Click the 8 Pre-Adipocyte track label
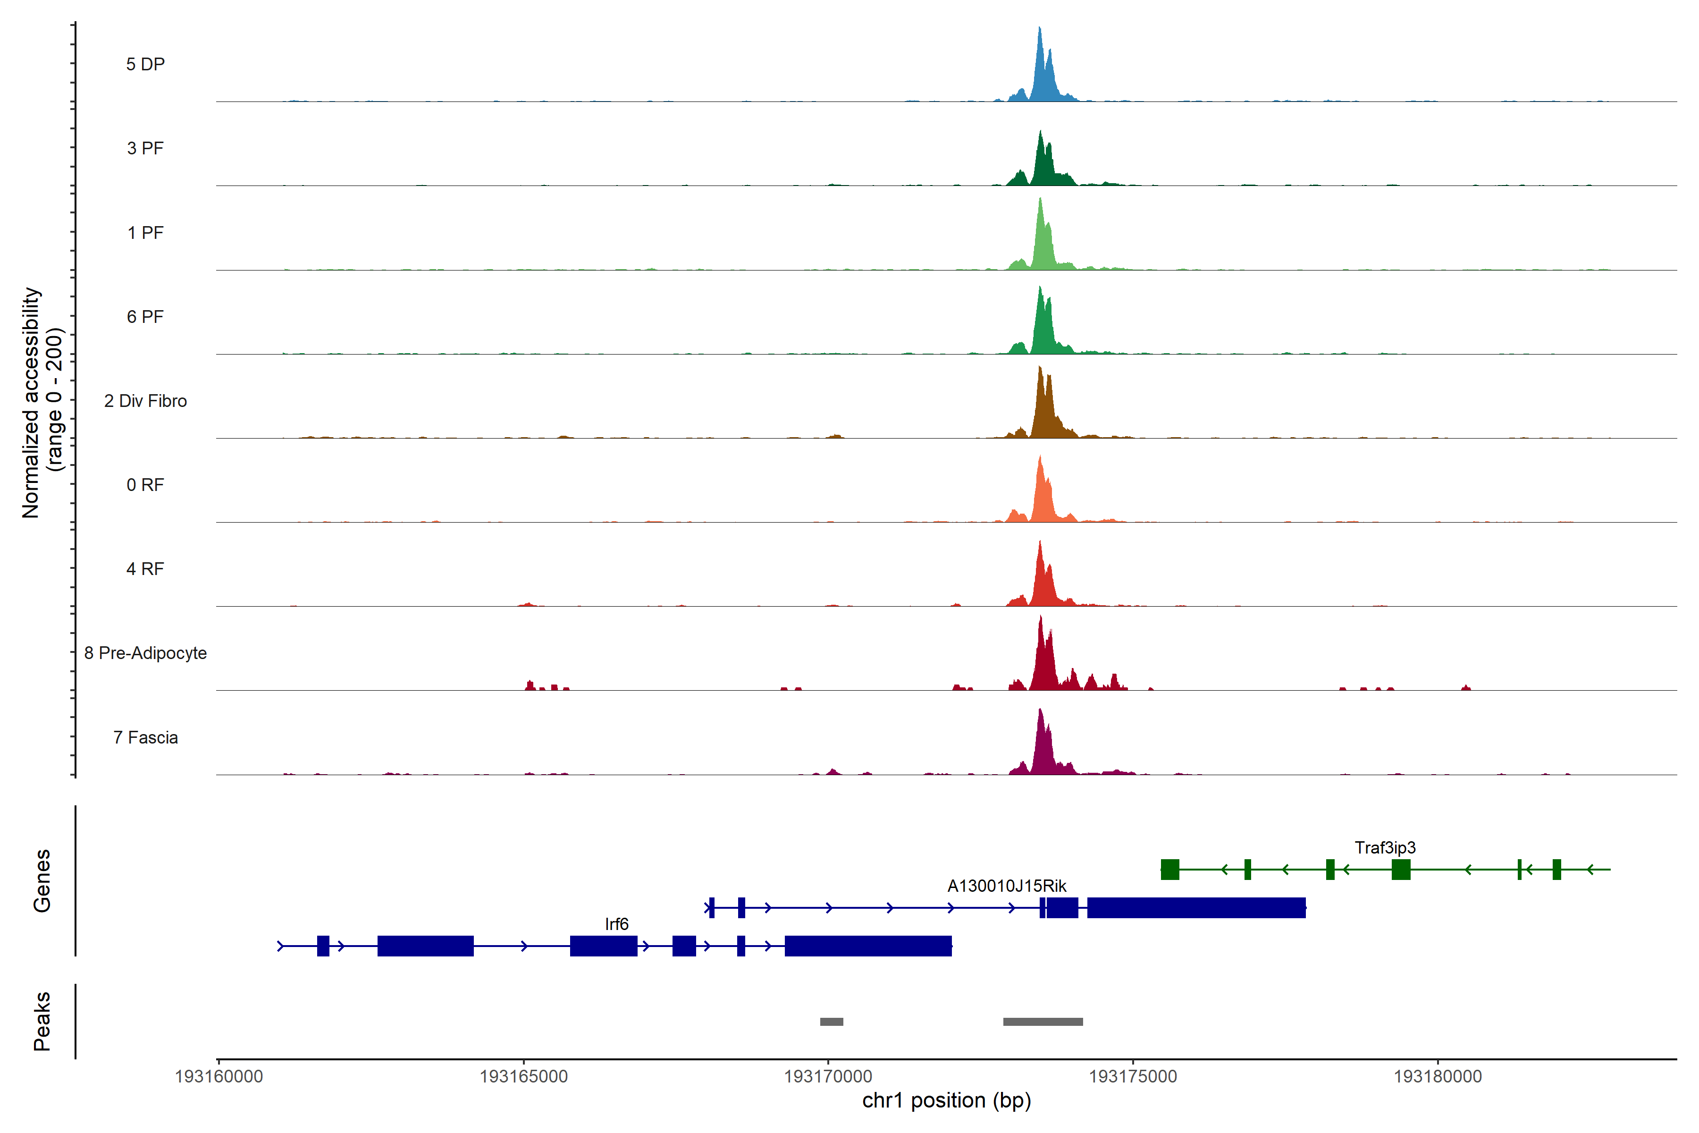This screenshot has height=1133, width=1699. [x=145, y=653]
